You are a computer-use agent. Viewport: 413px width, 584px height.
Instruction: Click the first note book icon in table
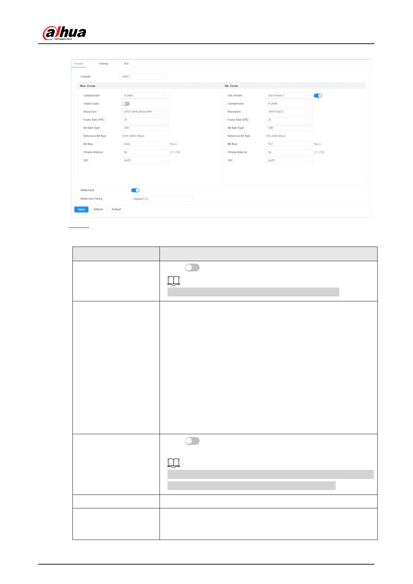(x=173, y=281)
